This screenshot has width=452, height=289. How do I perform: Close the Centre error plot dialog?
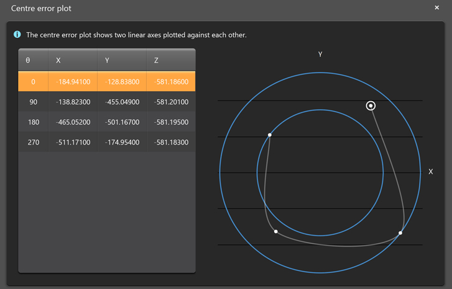tap(437, 8)
